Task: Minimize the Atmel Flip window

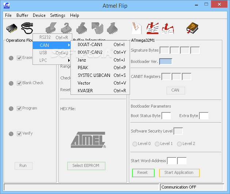Action: [x=196, y=4]
